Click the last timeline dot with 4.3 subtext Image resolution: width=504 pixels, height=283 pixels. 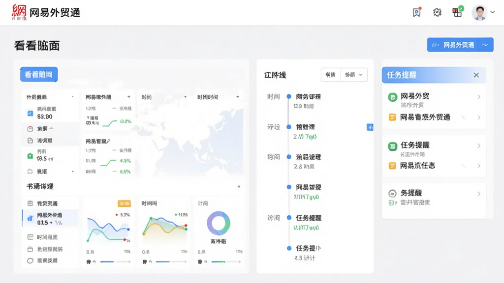pos(289,248)
